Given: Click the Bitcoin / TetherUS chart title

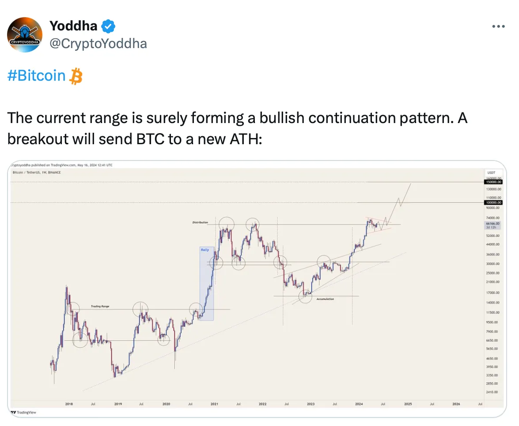Looking at the screenshot, I should pos(37,172).
